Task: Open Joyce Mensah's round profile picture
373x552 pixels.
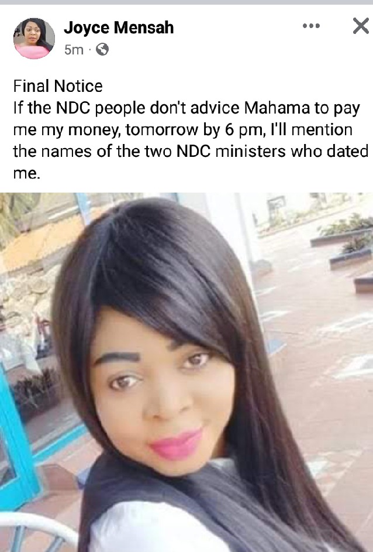Action: 34,39
